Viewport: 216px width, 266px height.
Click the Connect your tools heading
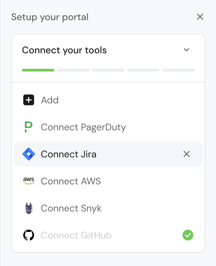(64, 50)
